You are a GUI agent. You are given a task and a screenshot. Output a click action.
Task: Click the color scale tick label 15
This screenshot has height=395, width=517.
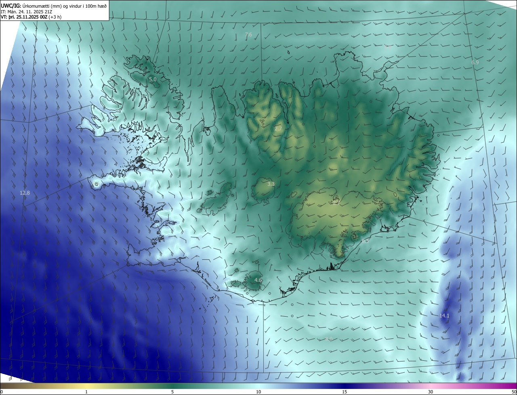345,392
